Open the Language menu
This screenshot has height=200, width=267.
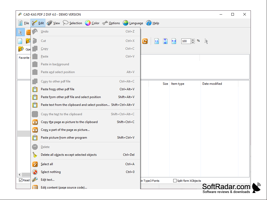(x=133, y=23)
